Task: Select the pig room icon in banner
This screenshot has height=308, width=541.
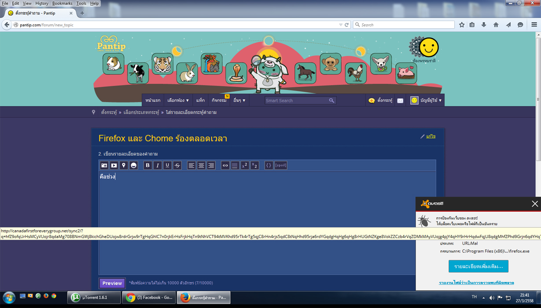Action: point(406,73)
